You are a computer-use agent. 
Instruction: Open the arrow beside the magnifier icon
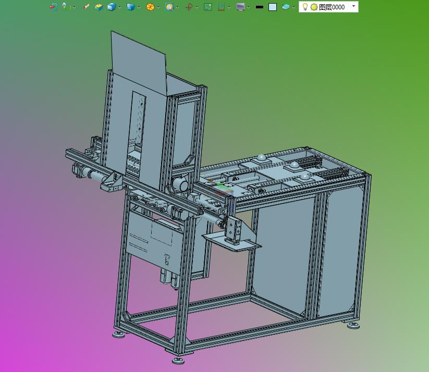[178, 7]
